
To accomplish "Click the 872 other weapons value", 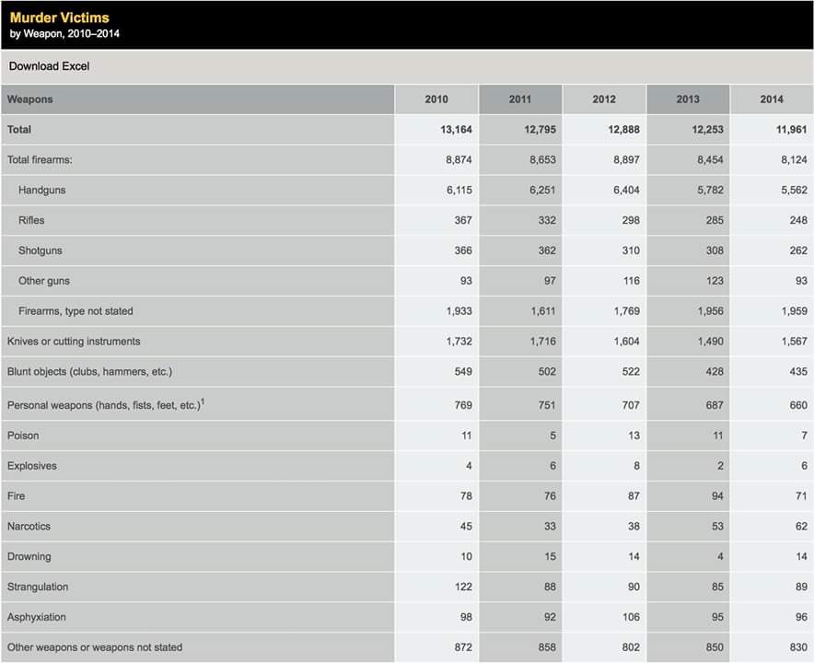I will tap(463, 647).
